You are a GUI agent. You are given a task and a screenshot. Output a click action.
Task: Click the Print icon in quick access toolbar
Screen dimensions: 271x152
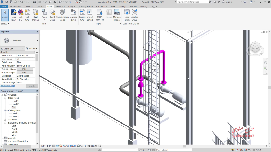(34, 2)
